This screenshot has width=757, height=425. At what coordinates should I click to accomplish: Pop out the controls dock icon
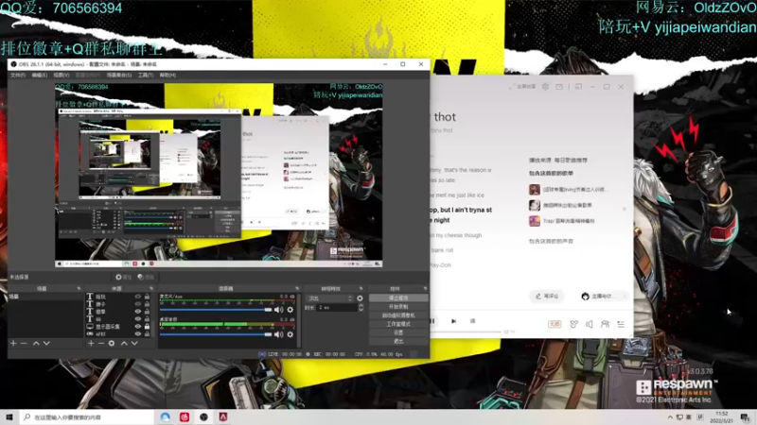[425, 289]
